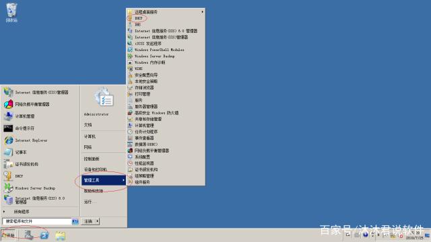Open the Recycle Bin desktop icon
431x242 pixels.
pyautogui.click(x=11, y=13)
